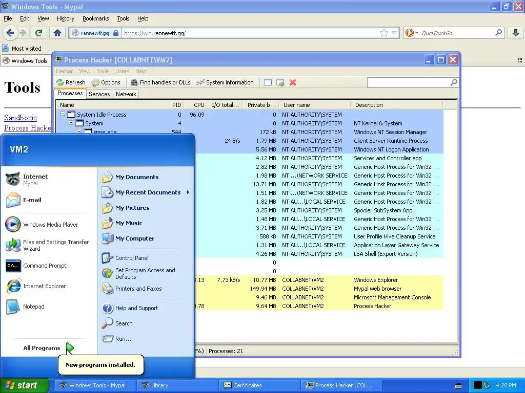The image size is (525, 393).
Task: Open Notepad from Start menu
Action: point(25,307)
